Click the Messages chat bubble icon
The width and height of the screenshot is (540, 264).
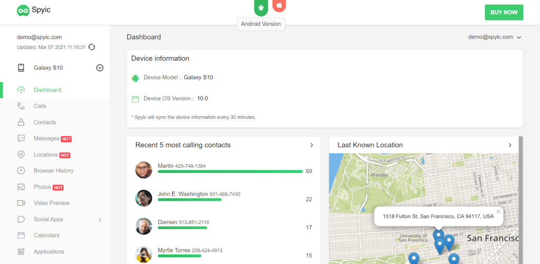tap(21, 138)
